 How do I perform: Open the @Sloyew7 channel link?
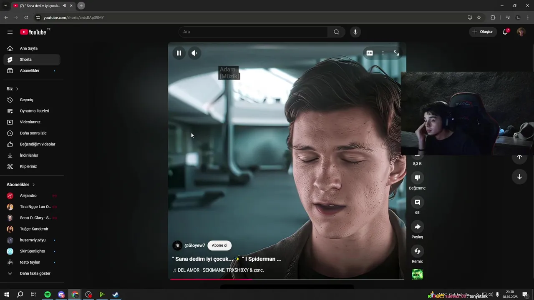[195, 245]
